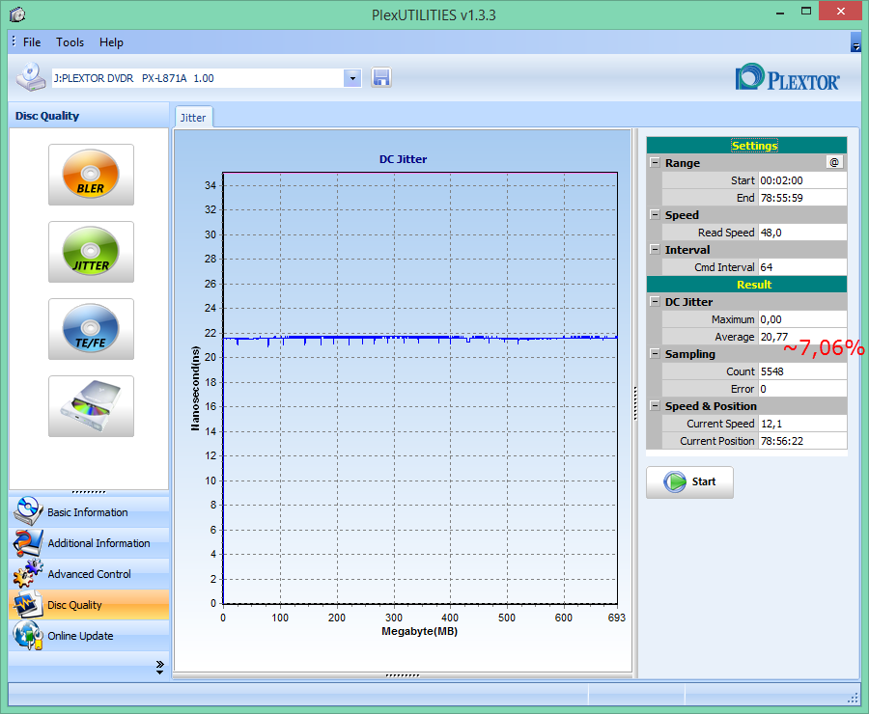Open the TE/FE disc test
The width and height of the screenshot is (869, 714).
point(91,329)
